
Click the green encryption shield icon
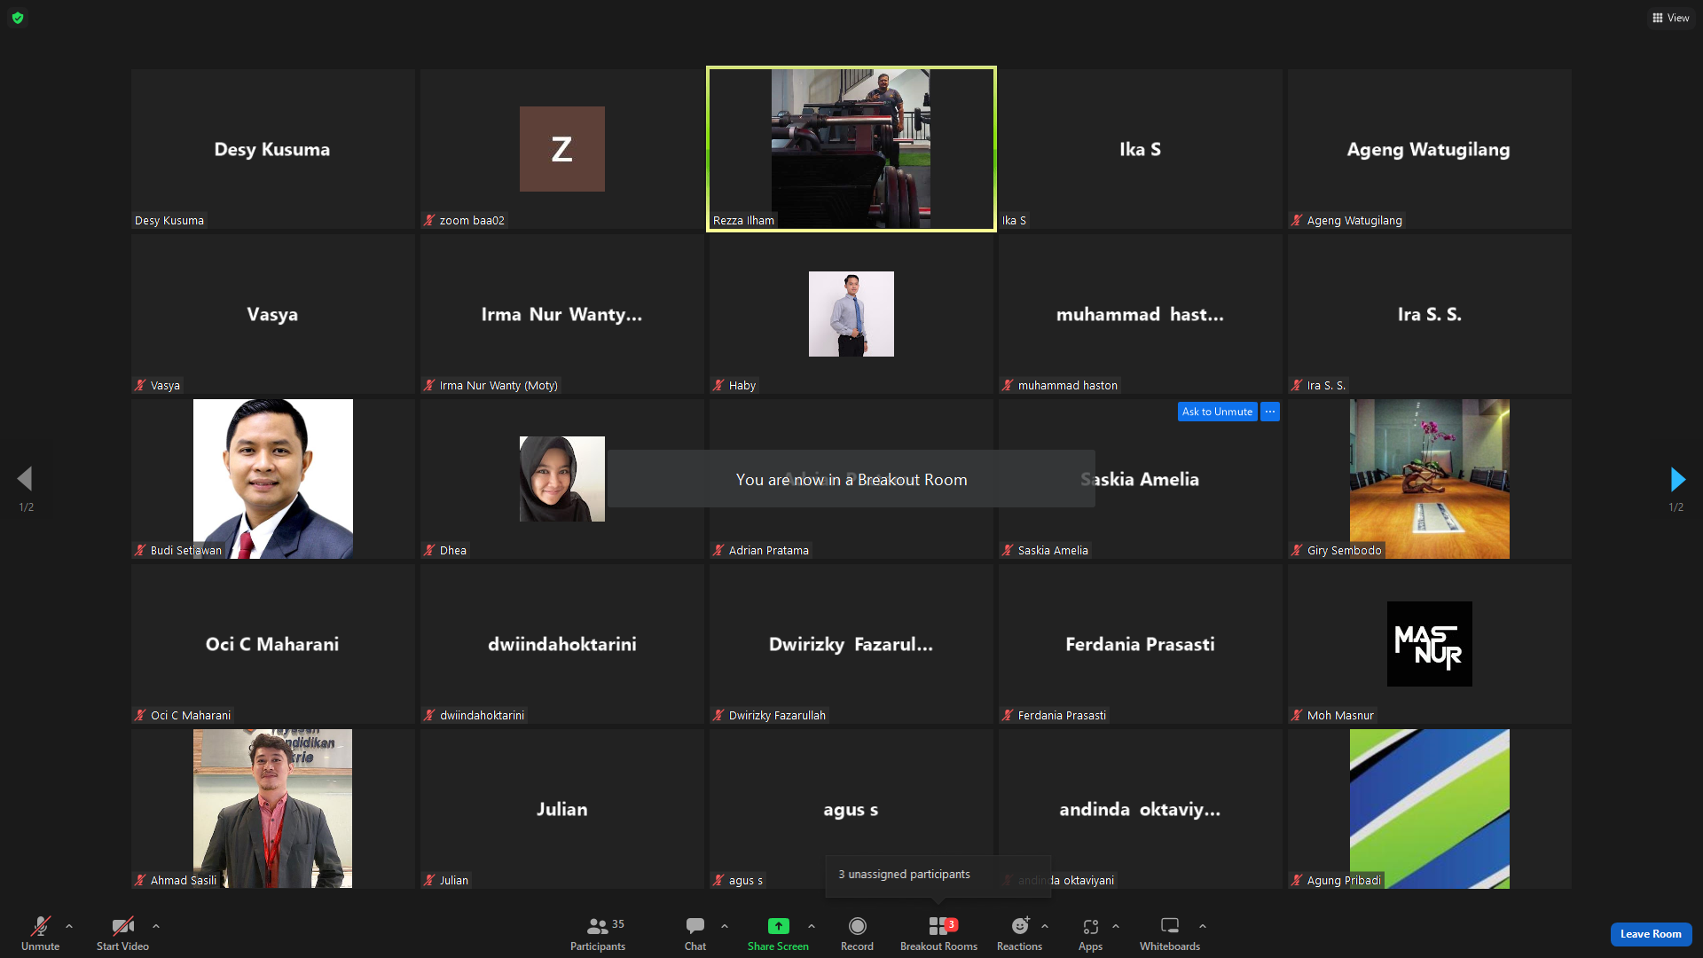[18, 18]
